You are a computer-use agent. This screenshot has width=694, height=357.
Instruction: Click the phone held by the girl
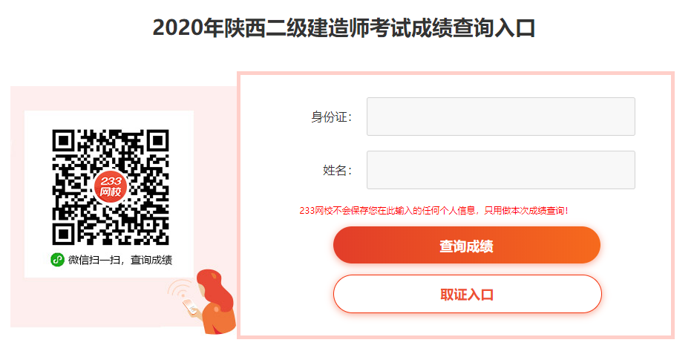click(190, 307)
